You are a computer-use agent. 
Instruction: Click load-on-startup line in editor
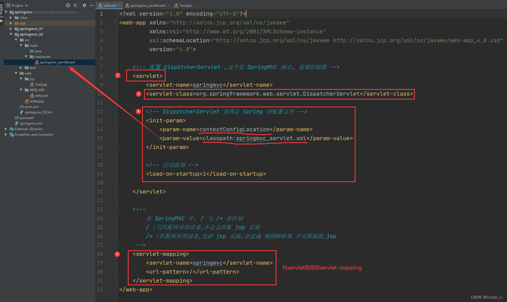point(206,174)
